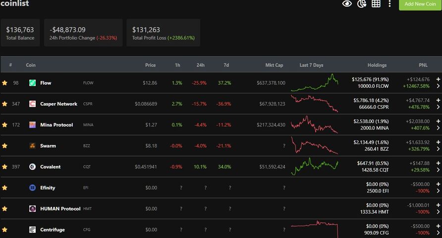Click the Flow coin logo icon
Viewport: 442px width, 238px height.
click(x=32, y=83)
